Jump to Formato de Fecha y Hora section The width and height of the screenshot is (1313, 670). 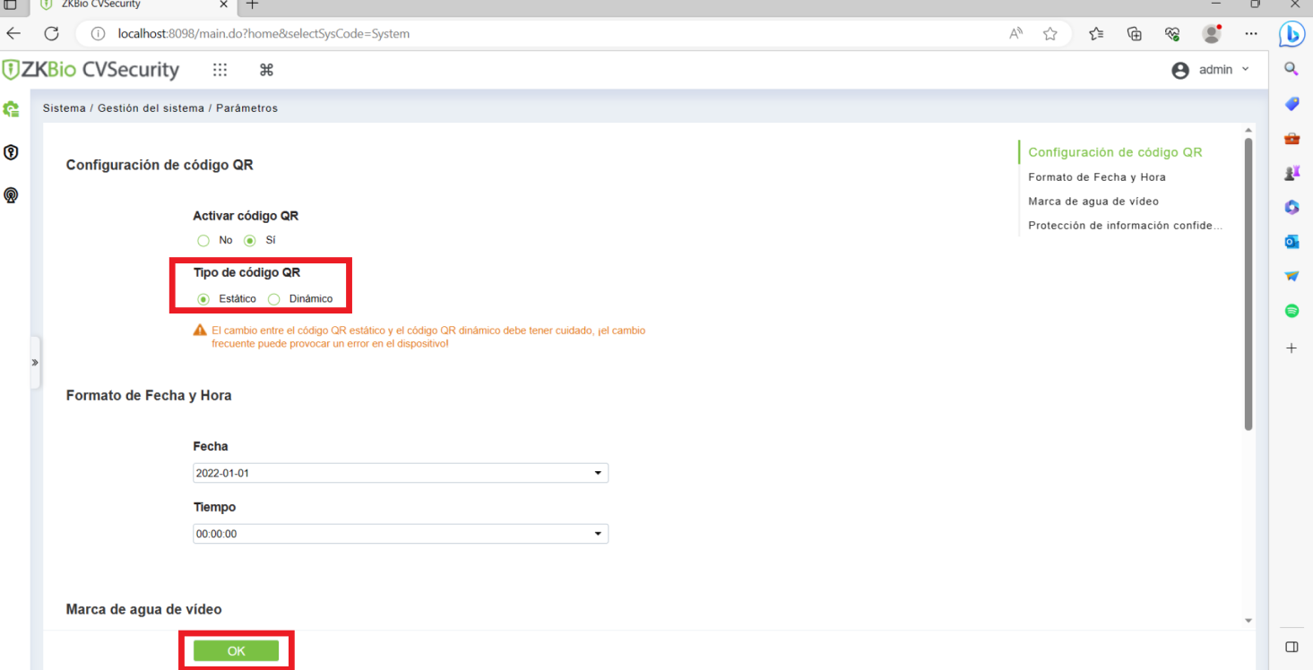(x=1097, y=177)
